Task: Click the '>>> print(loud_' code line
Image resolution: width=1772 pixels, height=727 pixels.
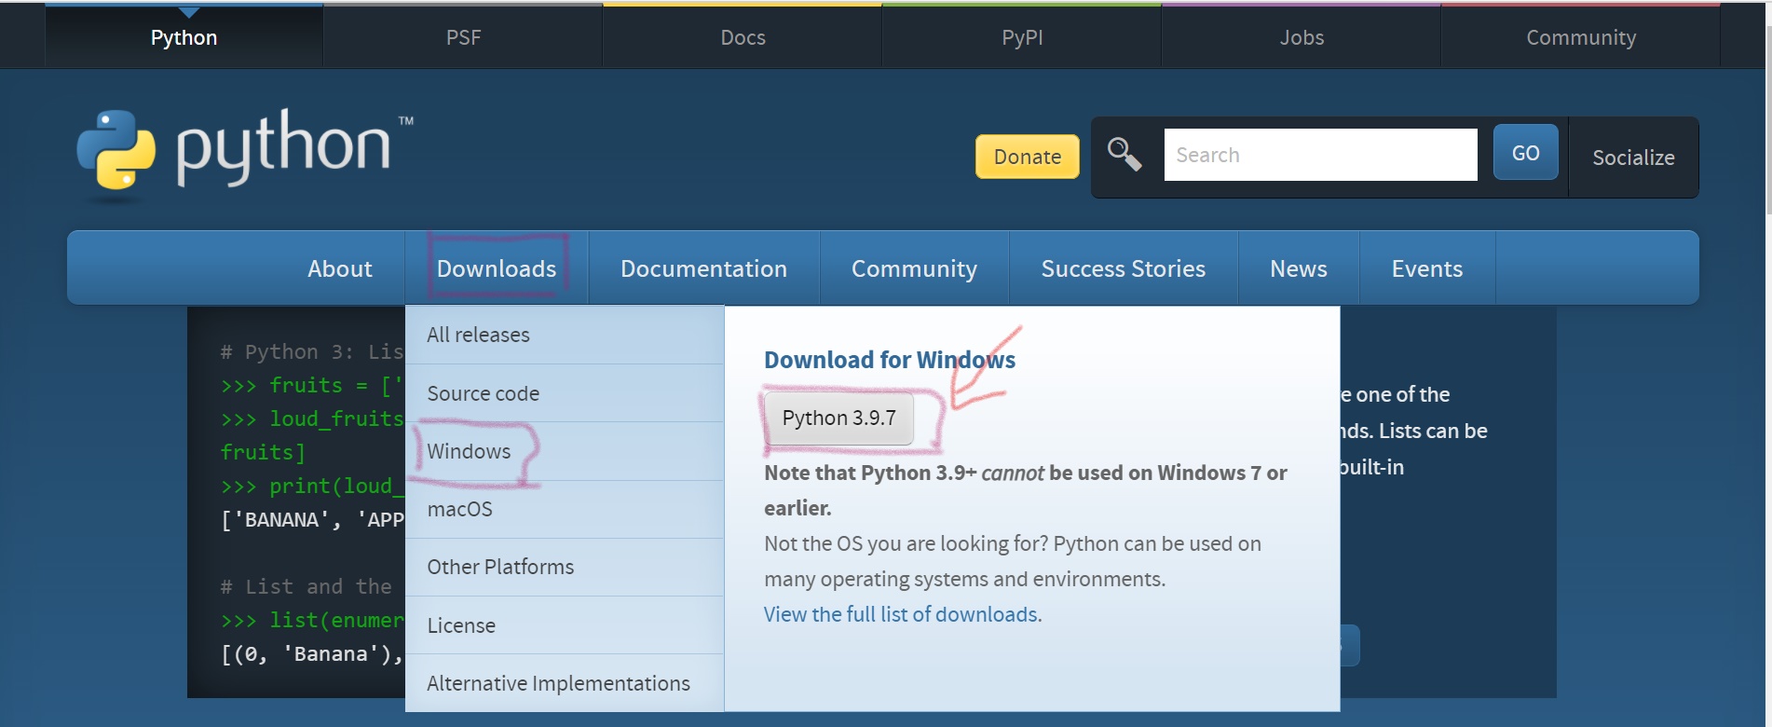Action: tap(312, 486)
